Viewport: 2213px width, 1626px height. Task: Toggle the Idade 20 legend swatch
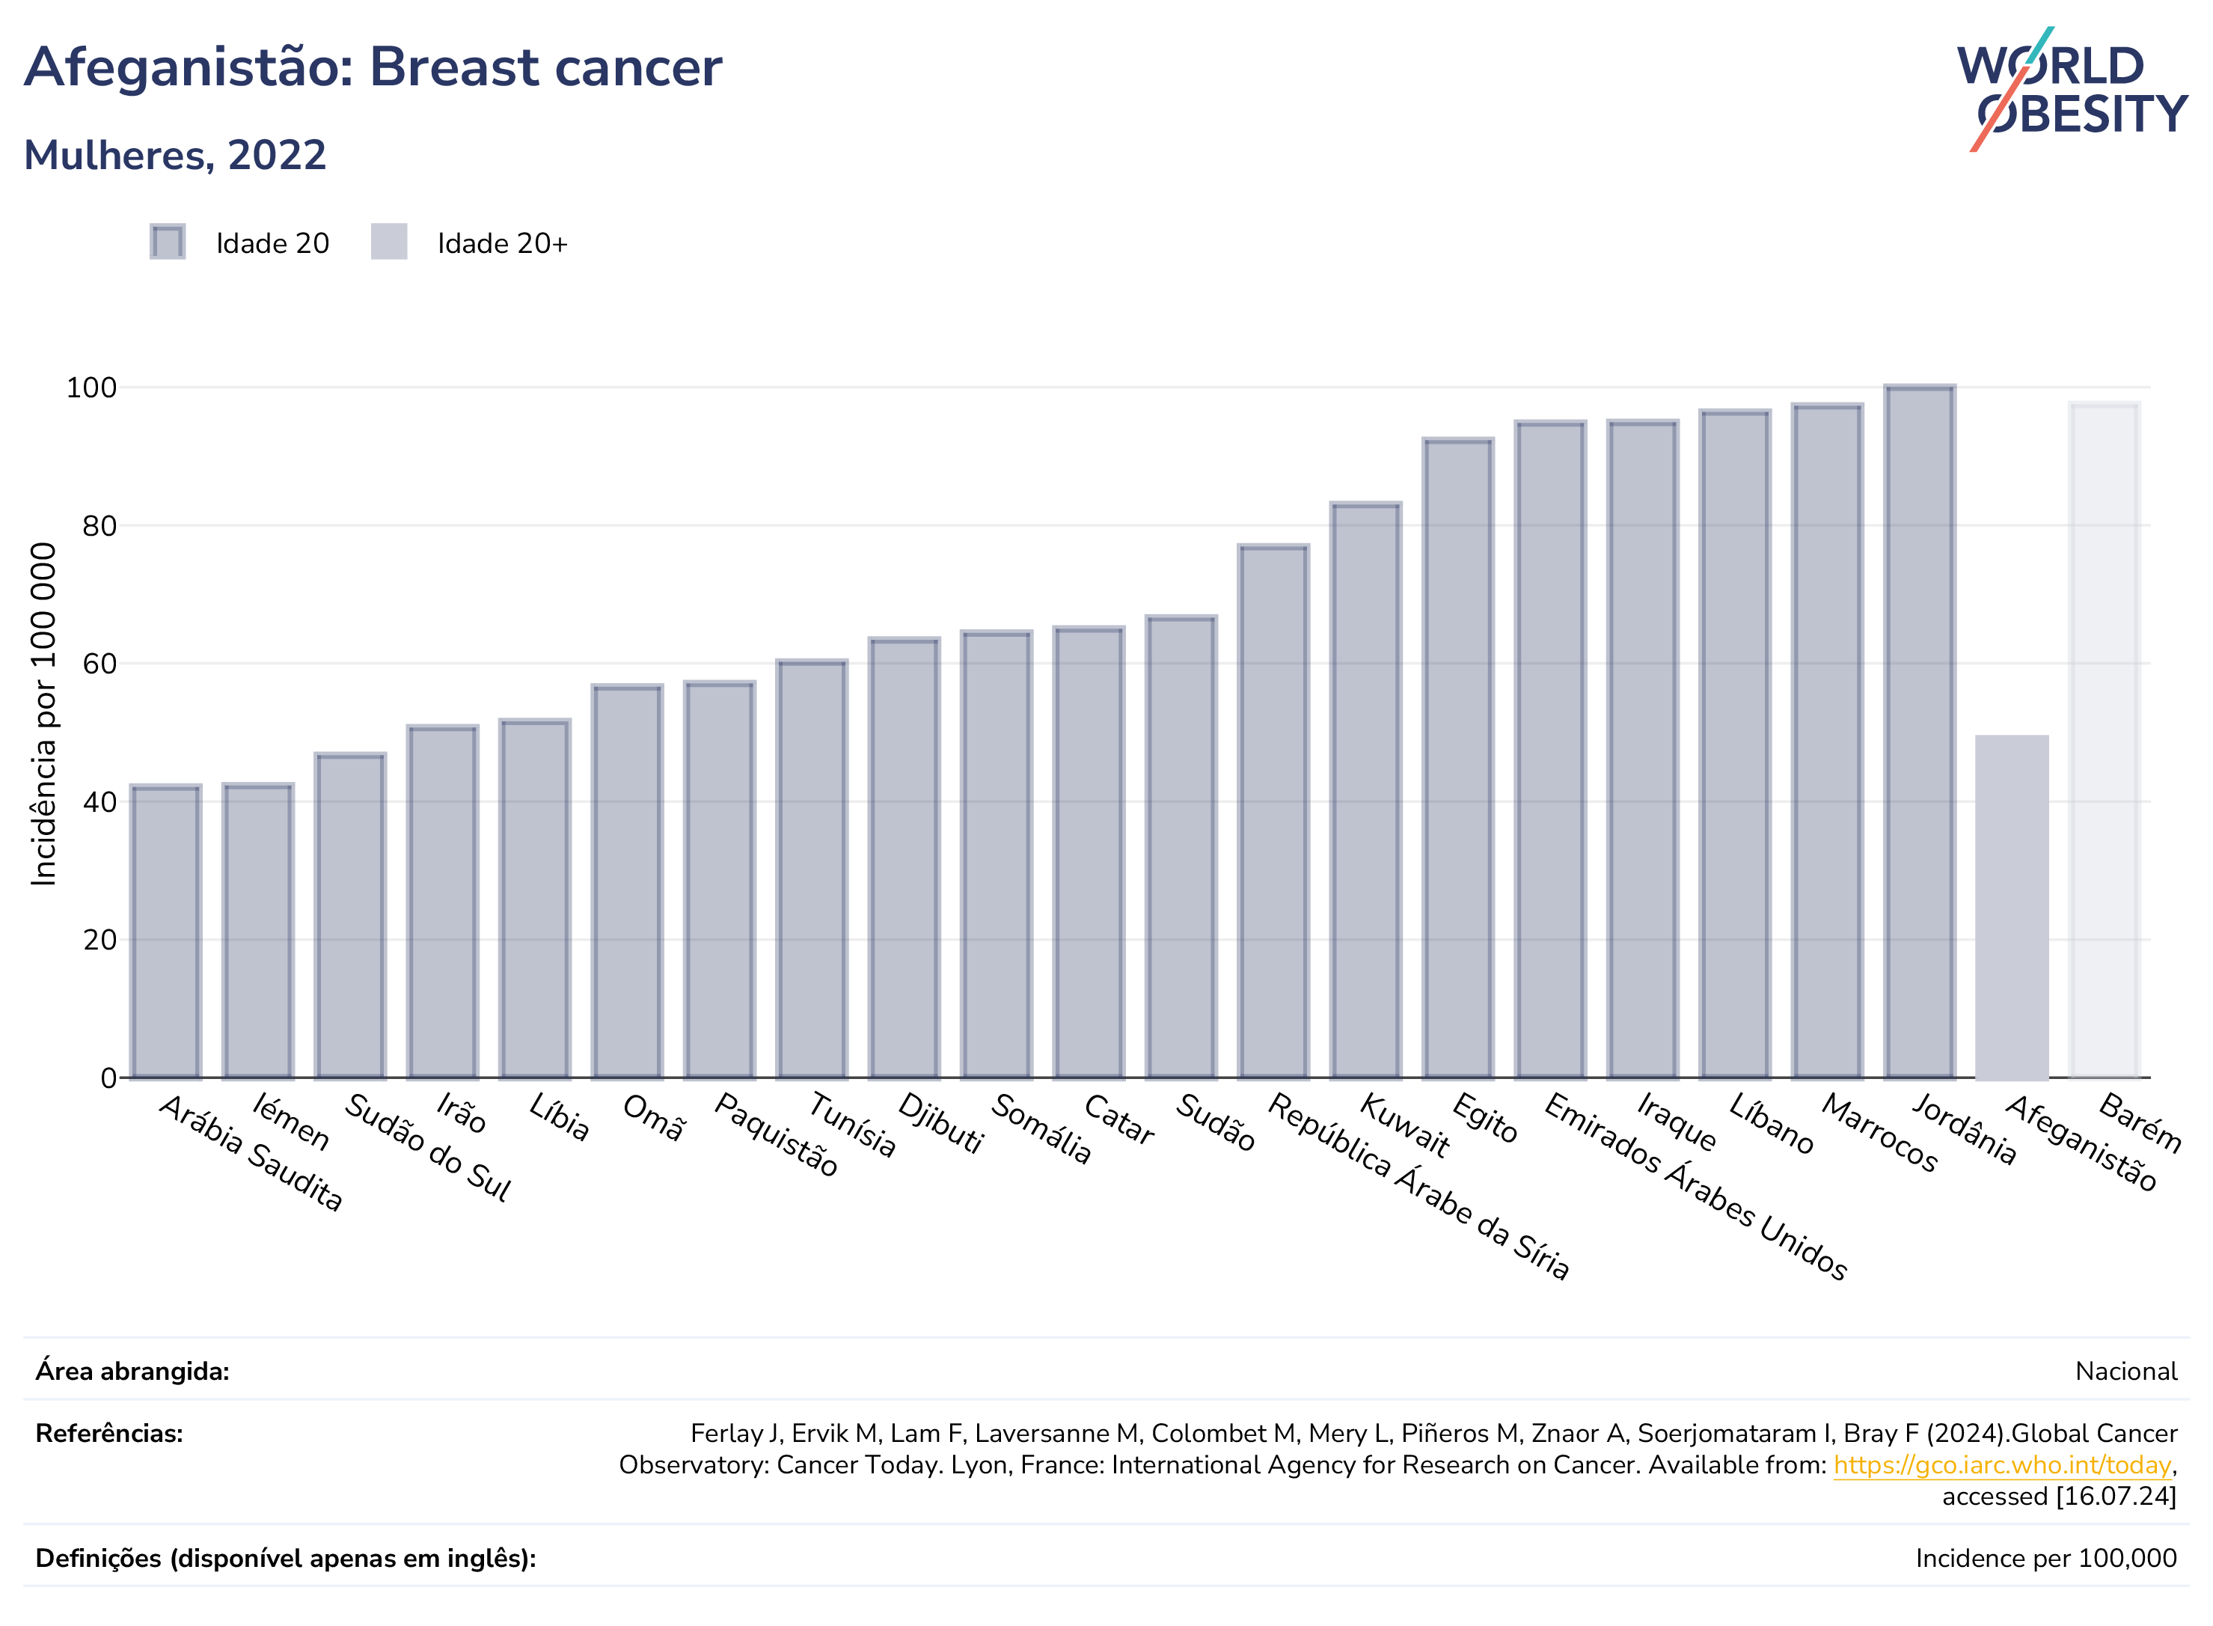(x=168, y=242)
